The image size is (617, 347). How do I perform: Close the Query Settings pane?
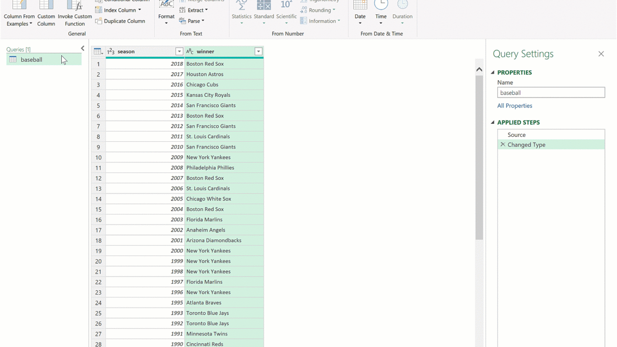601,54
